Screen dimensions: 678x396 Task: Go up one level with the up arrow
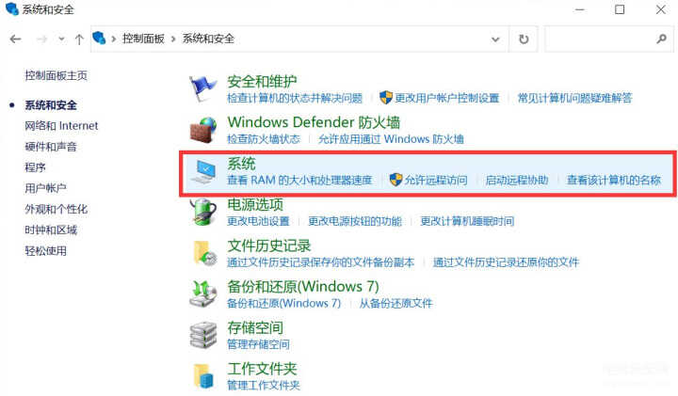coord(79,40)
